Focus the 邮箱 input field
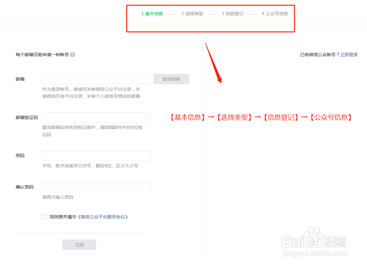Image resolution: width=367 pixels, height=266 pixels. point(96,79)
